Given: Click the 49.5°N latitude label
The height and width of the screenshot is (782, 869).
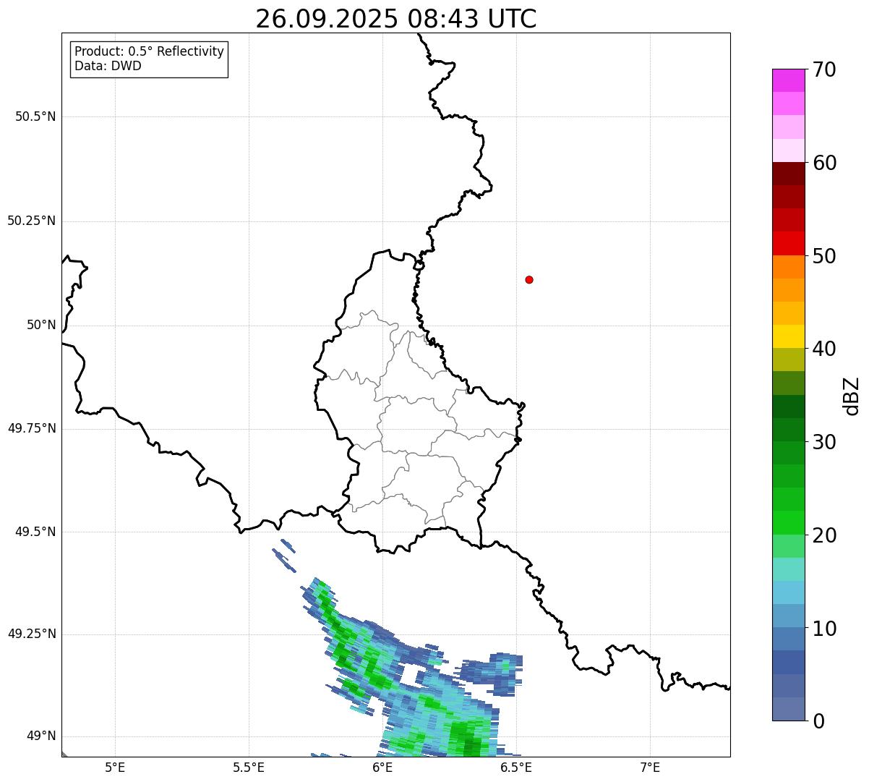Looking at the screenshot, I should point(35,532).
